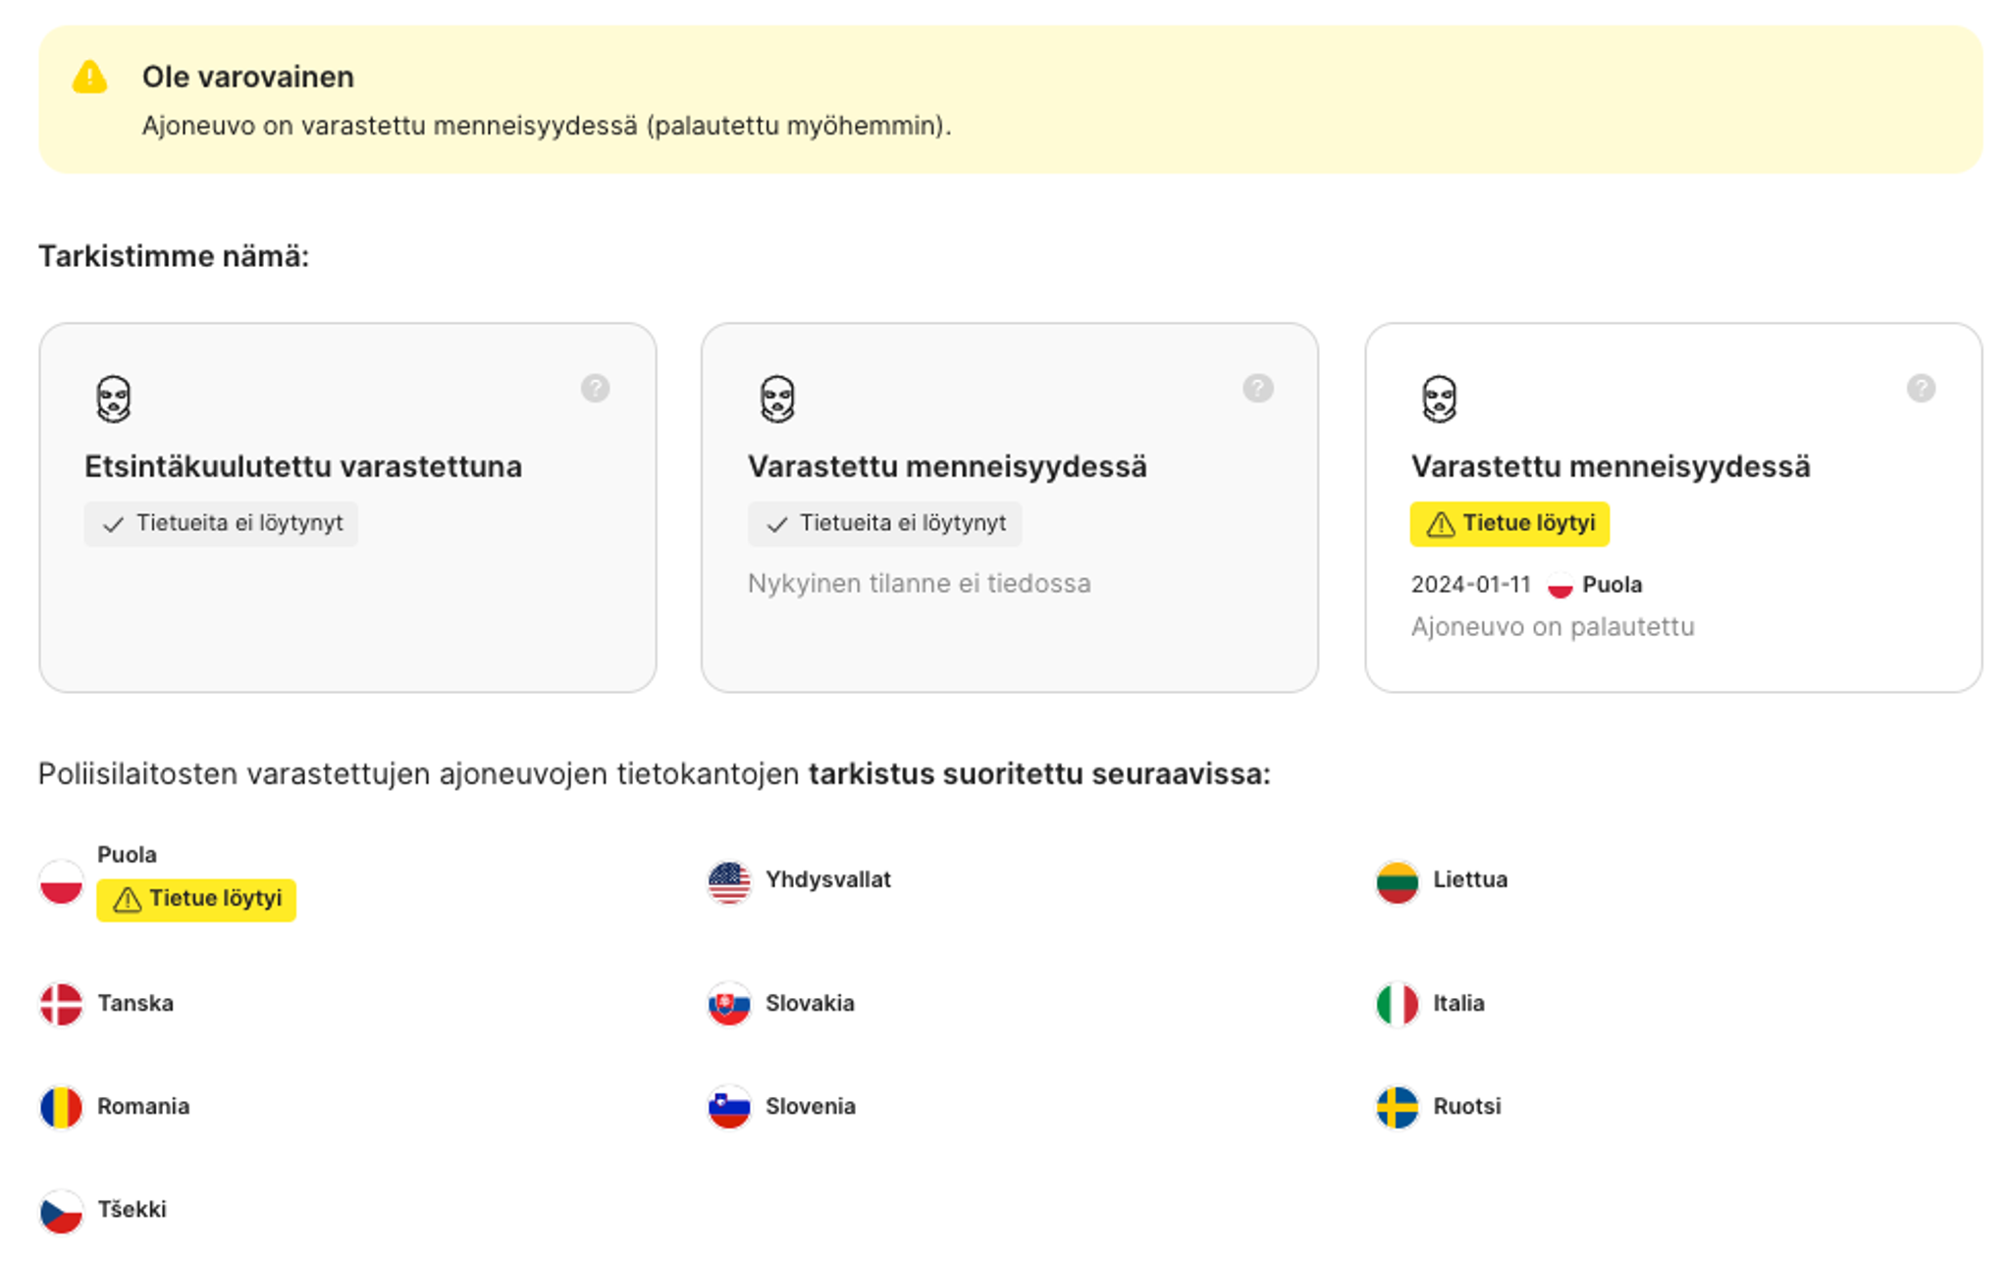The image size is (2010, 1264).
Task: Click the Ruotsi flag icon
Action: 1397,1107
